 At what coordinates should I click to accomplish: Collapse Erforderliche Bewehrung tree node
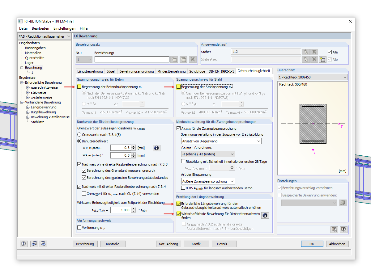point(22,82)
